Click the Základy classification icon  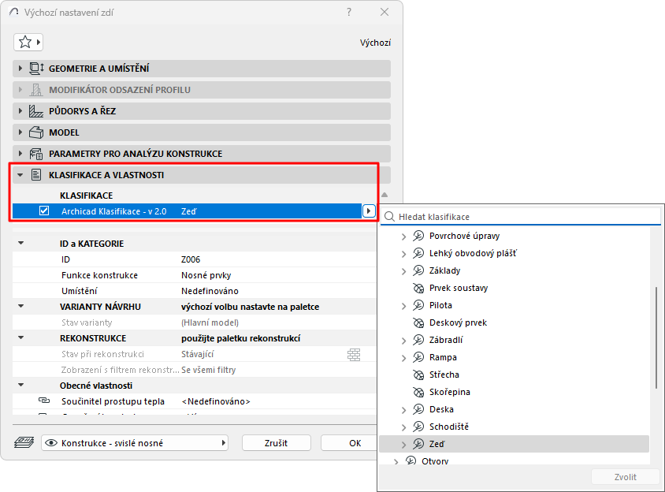418,270
